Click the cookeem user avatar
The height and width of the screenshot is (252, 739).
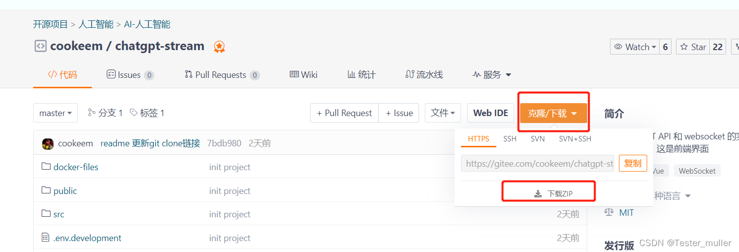[x=48, y=143]
